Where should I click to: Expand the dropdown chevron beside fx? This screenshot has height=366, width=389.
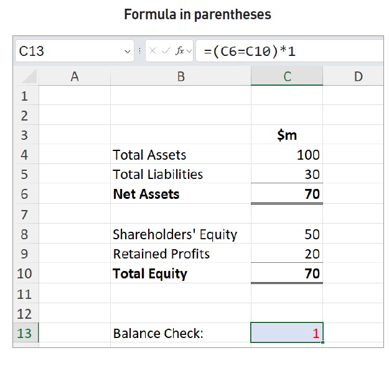[189, 51]
